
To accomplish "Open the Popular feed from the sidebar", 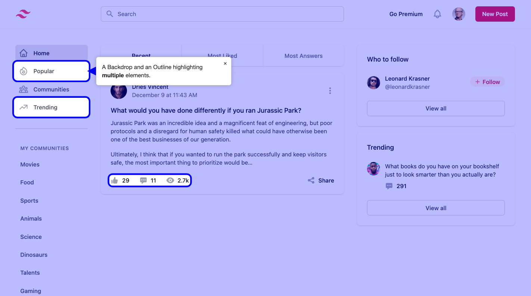I will [44, 71].
